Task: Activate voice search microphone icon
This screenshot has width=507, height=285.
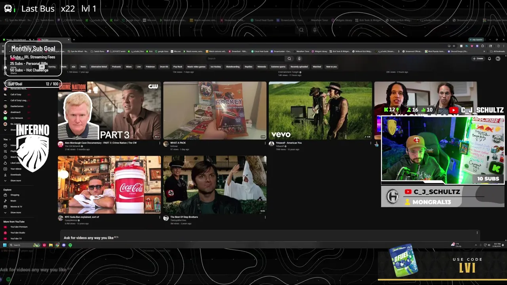Action: pos(299,59)
